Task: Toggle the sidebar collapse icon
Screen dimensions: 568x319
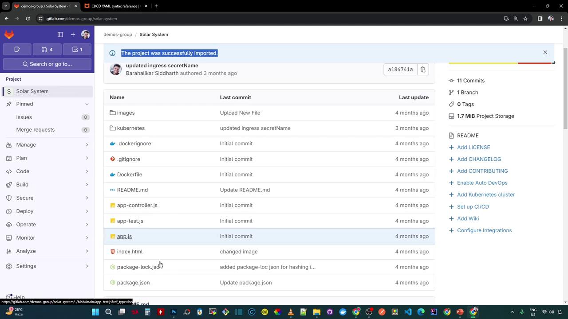Action: [60, 35]
